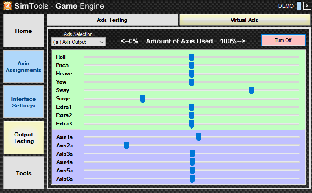Select the Output Testing section
312x193 pixels.
click(x=24, y=138)
